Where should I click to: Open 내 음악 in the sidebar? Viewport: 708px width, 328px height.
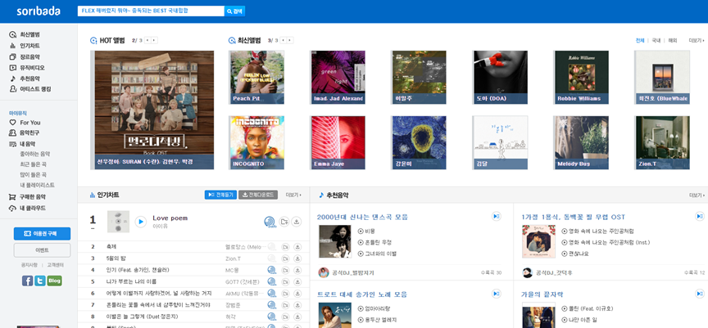(x=27, y=144)
